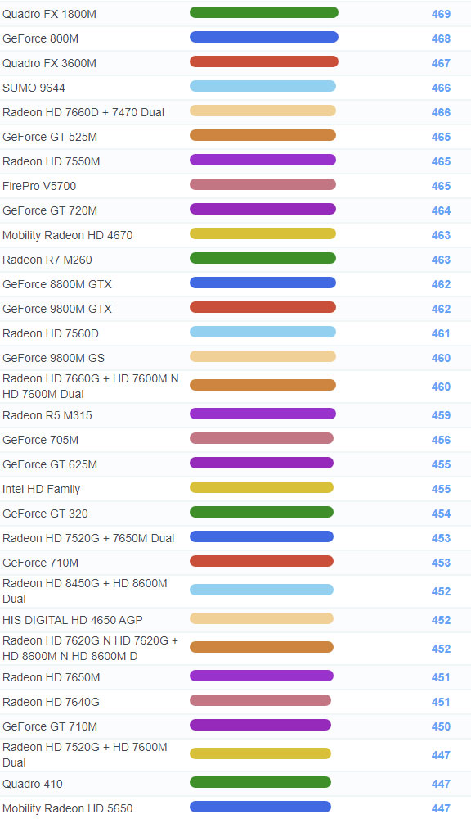
Task: Click the red bar for GeForce 710M
Action: pyautogui.click(x=262, y=561)
